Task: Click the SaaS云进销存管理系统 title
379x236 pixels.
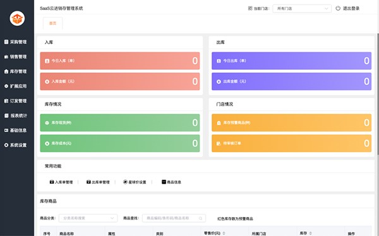Action: [61, 8]
